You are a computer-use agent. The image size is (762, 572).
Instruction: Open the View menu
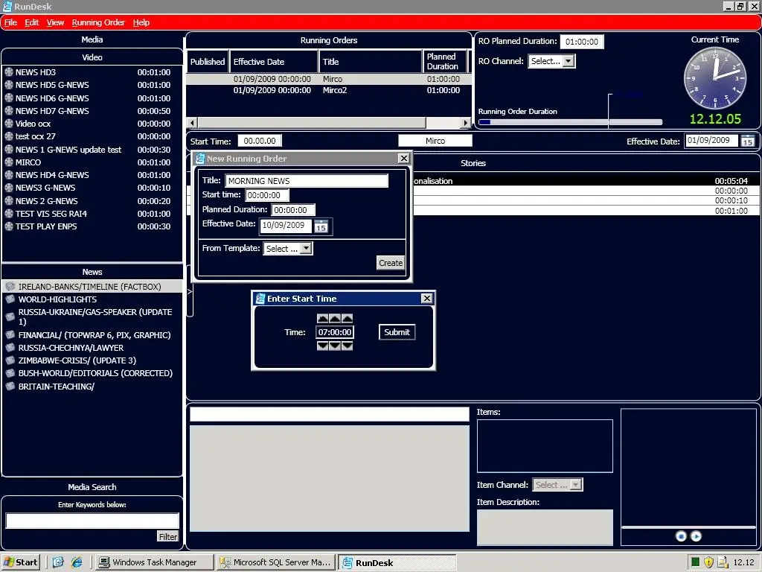(x=55, y=22)
